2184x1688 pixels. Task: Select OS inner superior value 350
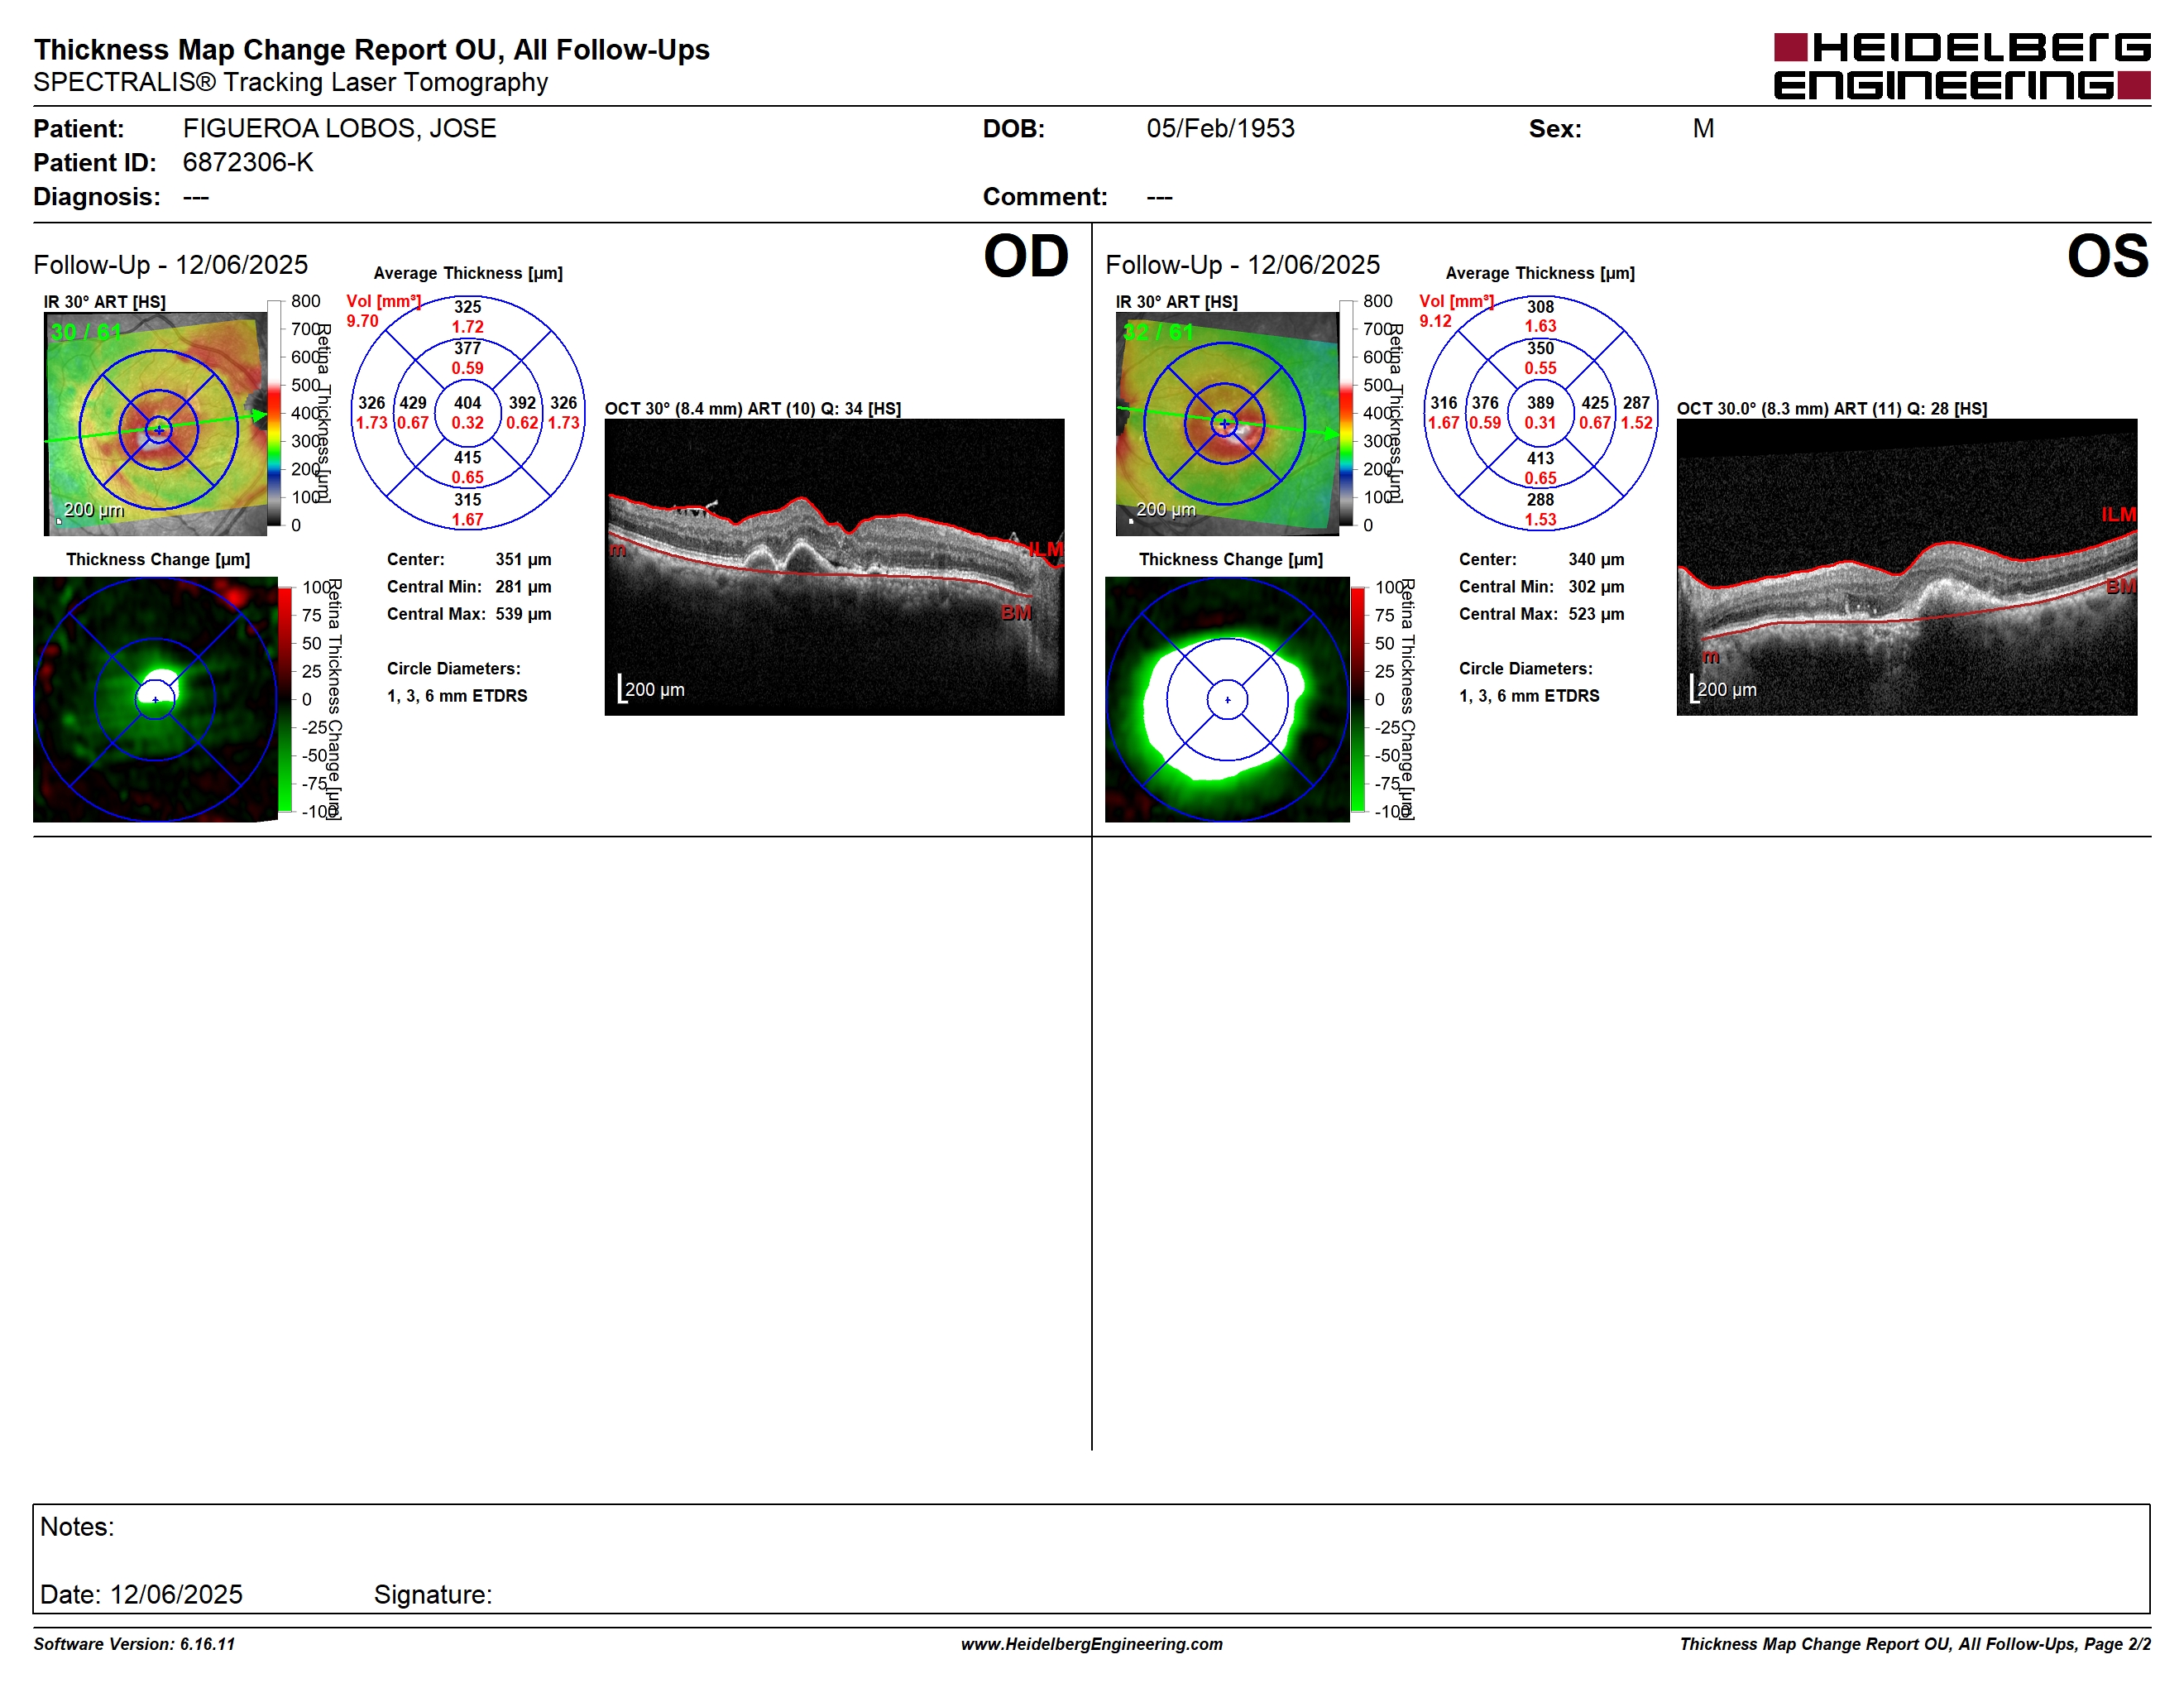[x=1540, y=348]
